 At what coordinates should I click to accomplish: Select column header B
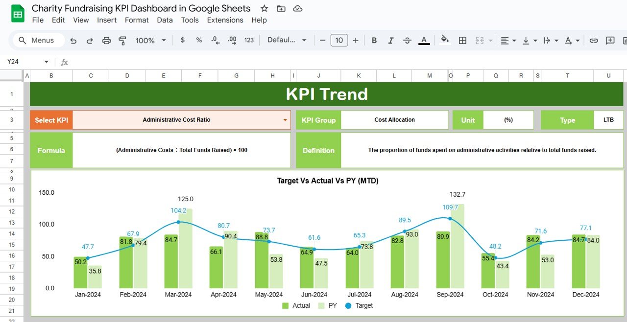point(51,75)
